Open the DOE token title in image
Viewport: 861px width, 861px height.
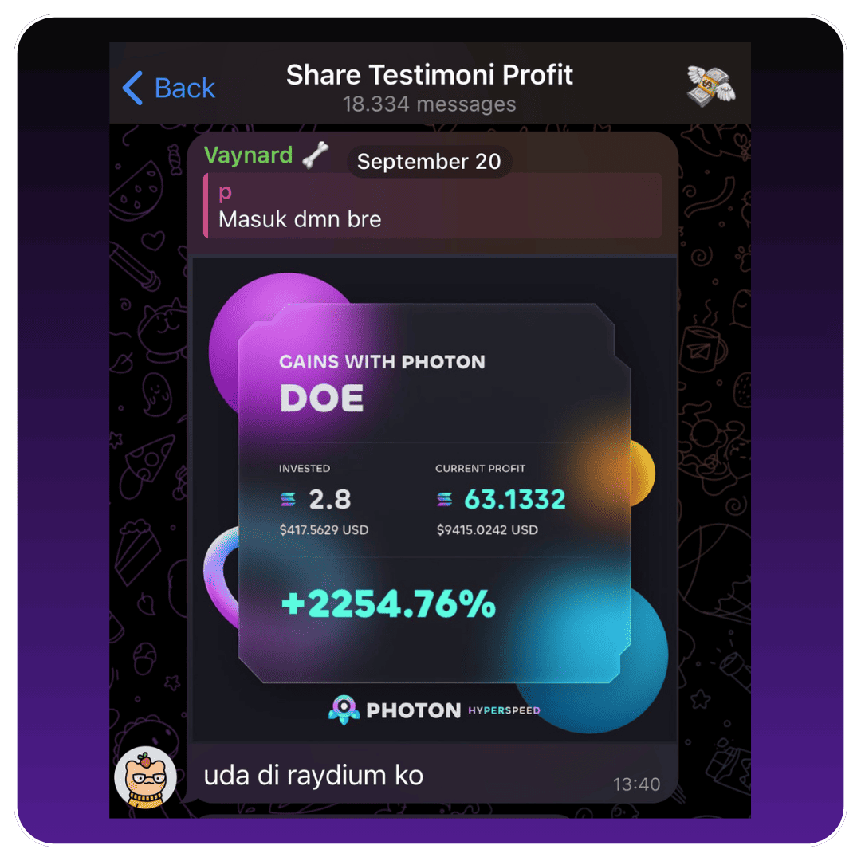click(322, 398)
